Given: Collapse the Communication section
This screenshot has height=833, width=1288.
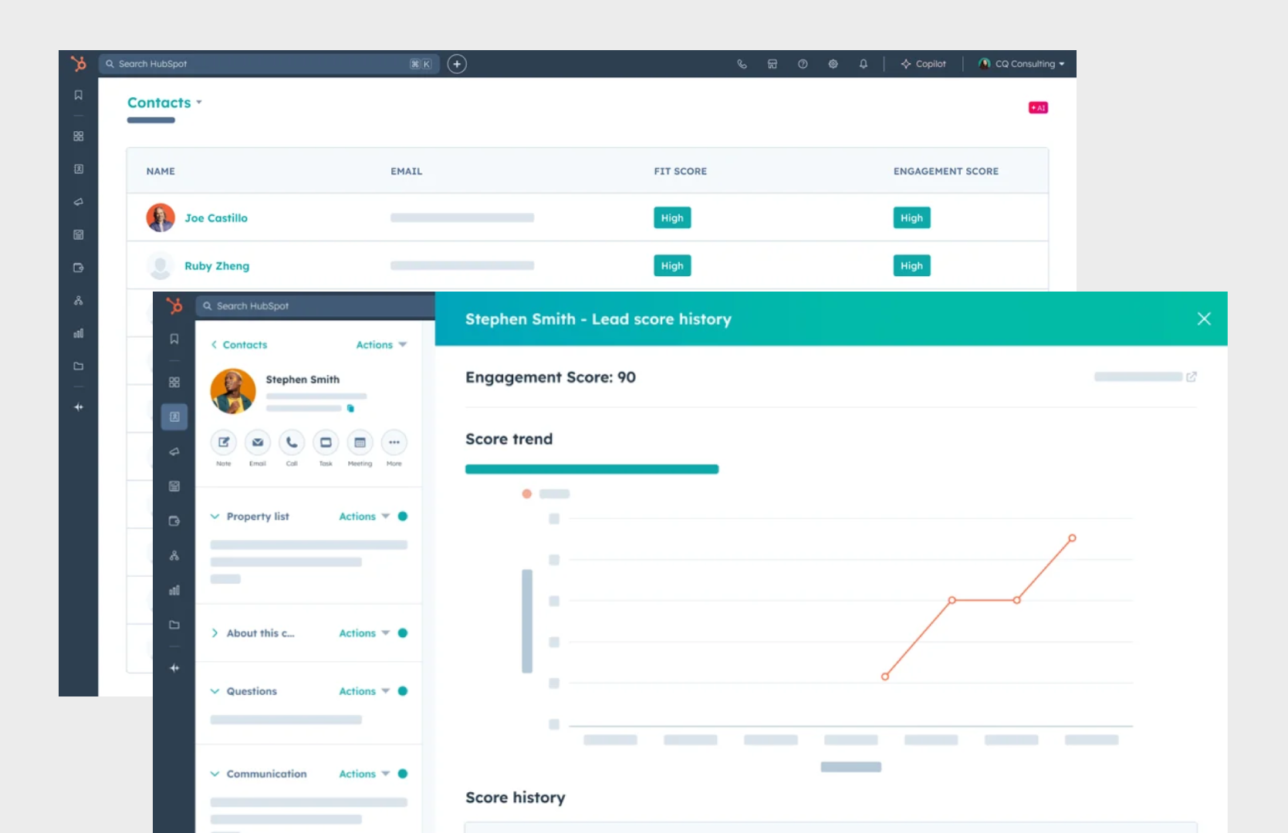Looking at the screenshot, I should (215, 774).
